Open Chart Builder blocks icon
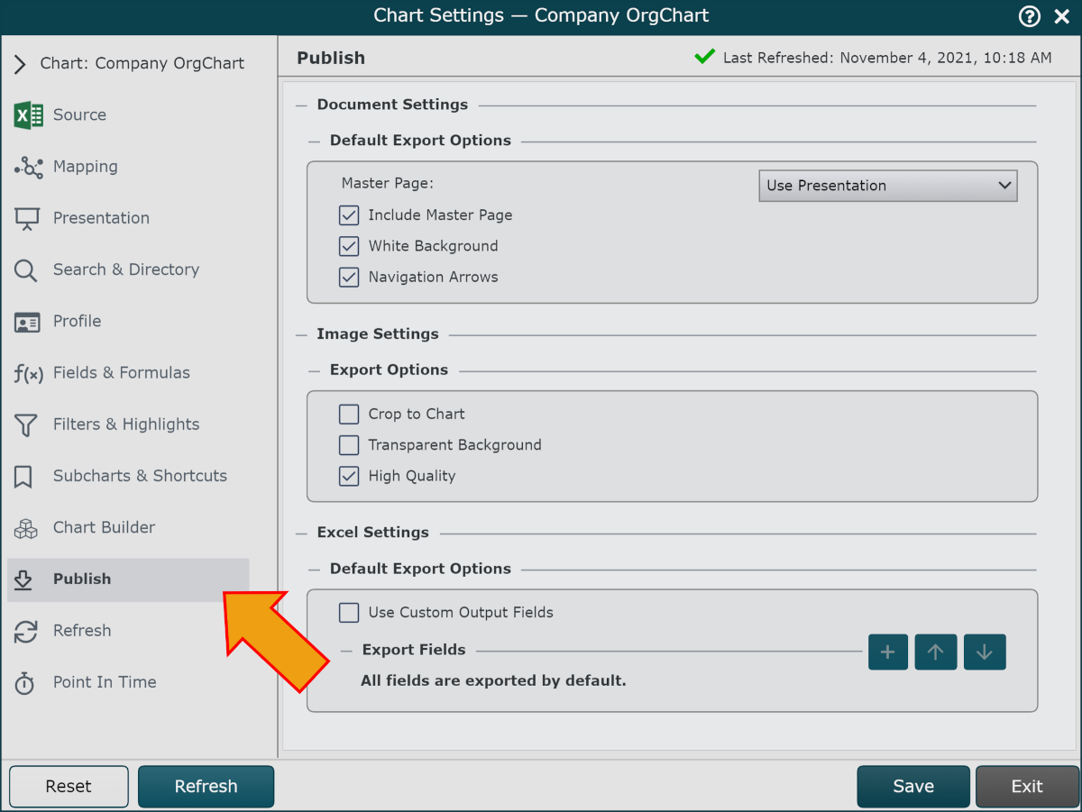 point(26,528)
